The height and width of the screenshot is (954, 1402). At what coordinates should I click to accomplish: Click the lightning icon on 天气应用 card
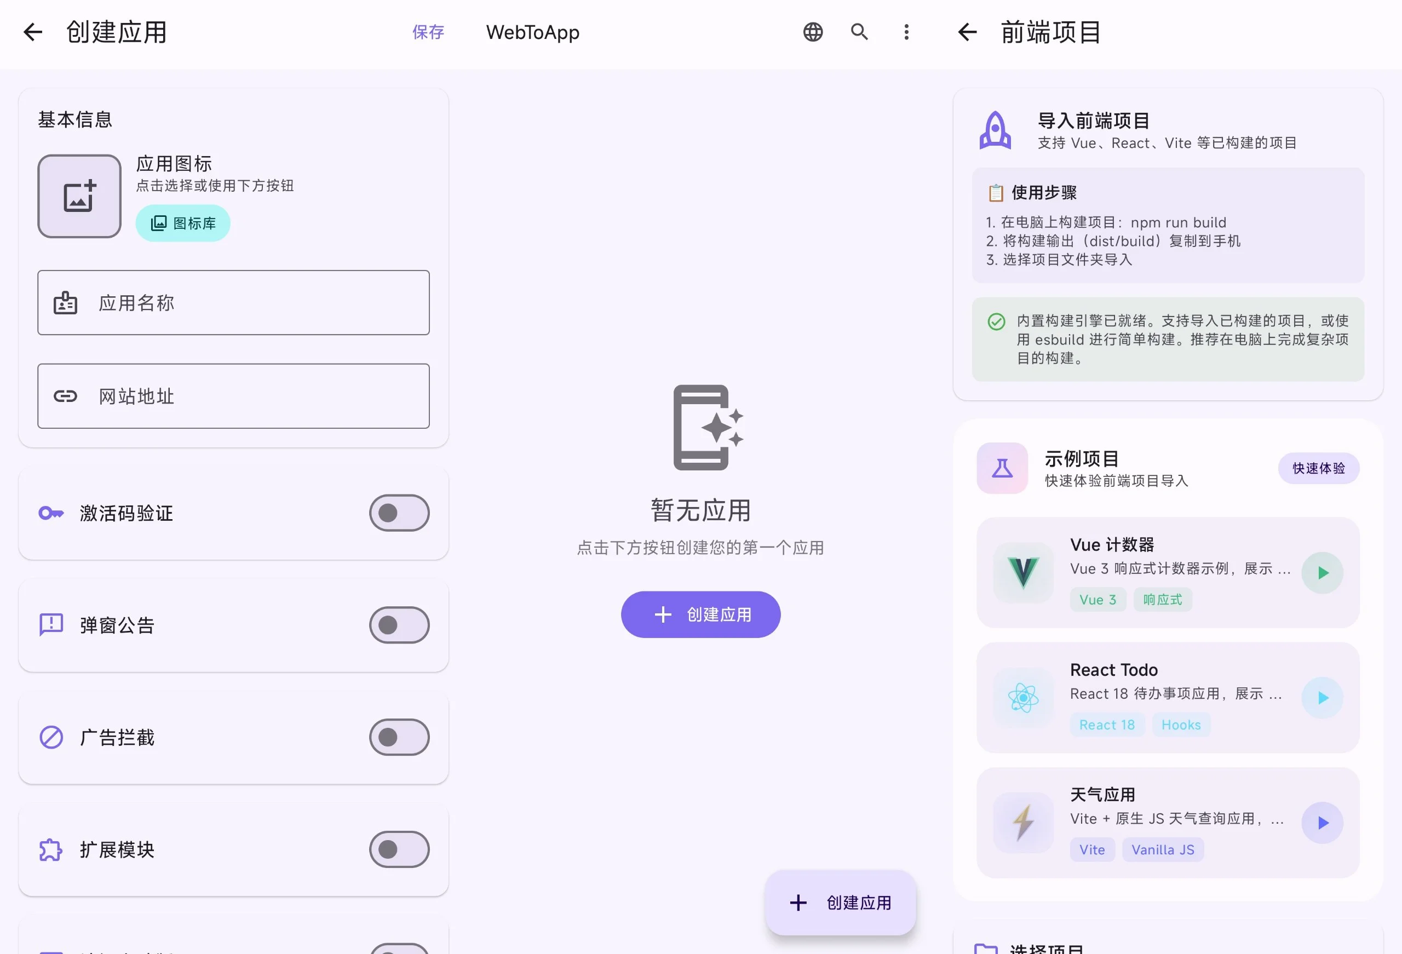pos(1023,822)
